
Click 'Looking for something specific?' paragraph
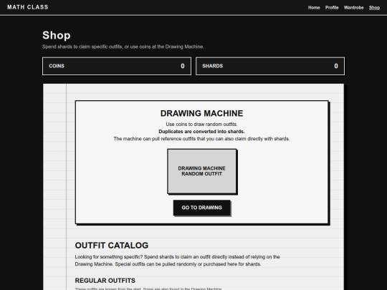pyautogui.click(x=177, y=261)
